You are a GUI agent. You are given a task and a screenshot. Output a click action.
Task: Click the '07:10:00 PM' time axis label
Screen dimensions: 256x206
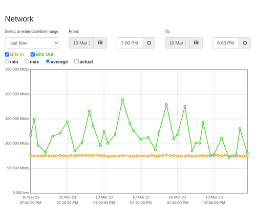tap(67, 203)
